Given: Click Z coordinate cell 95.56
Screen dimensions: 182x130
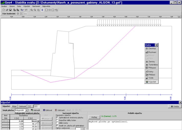Looking at the screenshot, I should coord(30,126).
